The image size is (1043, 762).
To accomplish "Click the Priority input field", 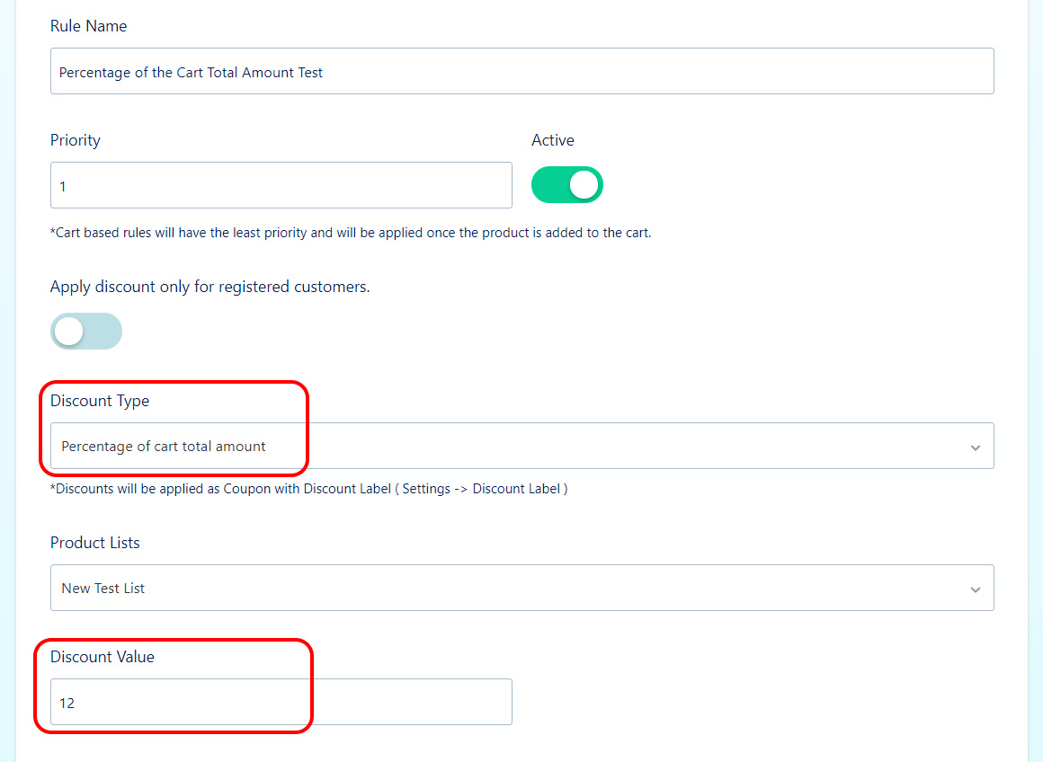I will point(281,185).
